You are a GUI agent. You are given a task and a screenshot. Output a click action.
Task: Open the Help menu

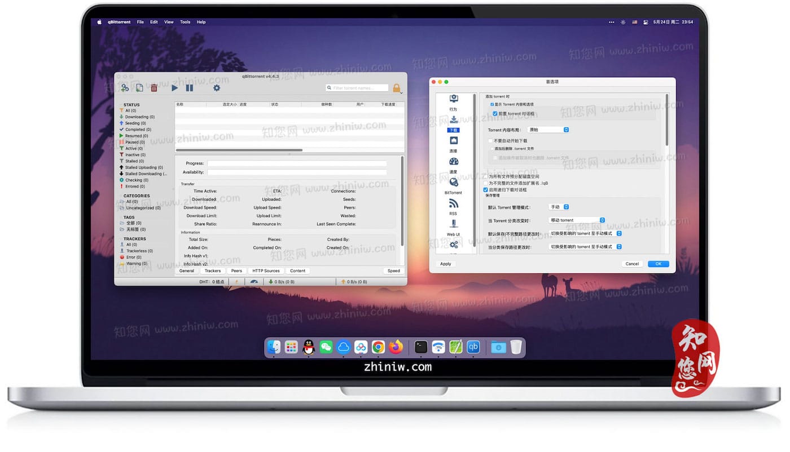click(x=201, y=22)
